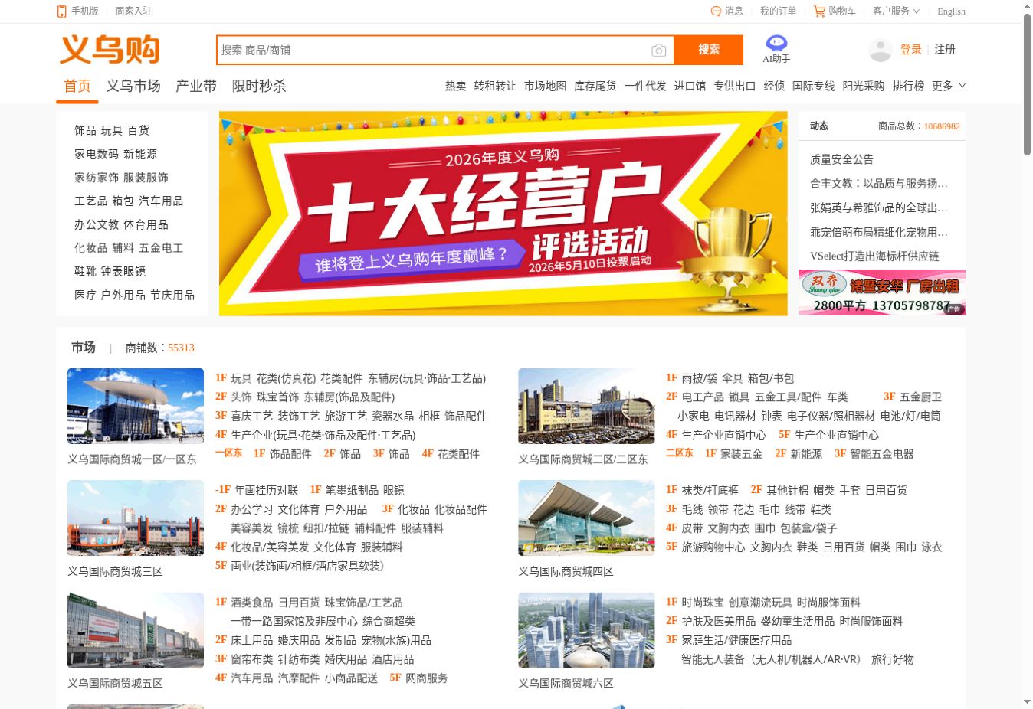
Task: Open the 限时秒杀 tab
Action: coord(259,86)
